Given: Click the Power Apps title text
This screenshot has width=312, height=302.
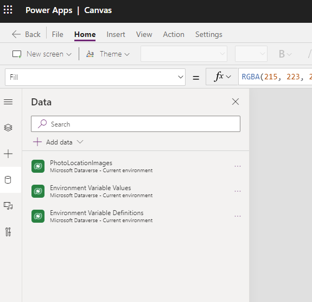Looking at the screenshot, I should tap(49, 10).
